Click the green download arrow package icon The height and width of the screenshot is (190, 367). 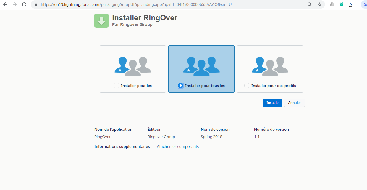click(x=101, y=21)
